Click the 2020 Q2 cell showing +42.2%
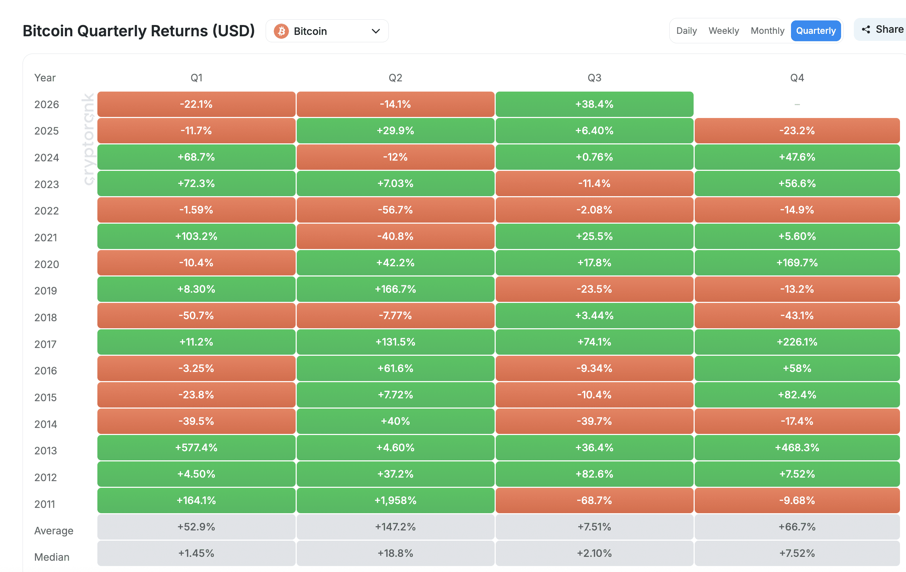The image size is (906, 572). pyautogui.click(x=395, y=262)
